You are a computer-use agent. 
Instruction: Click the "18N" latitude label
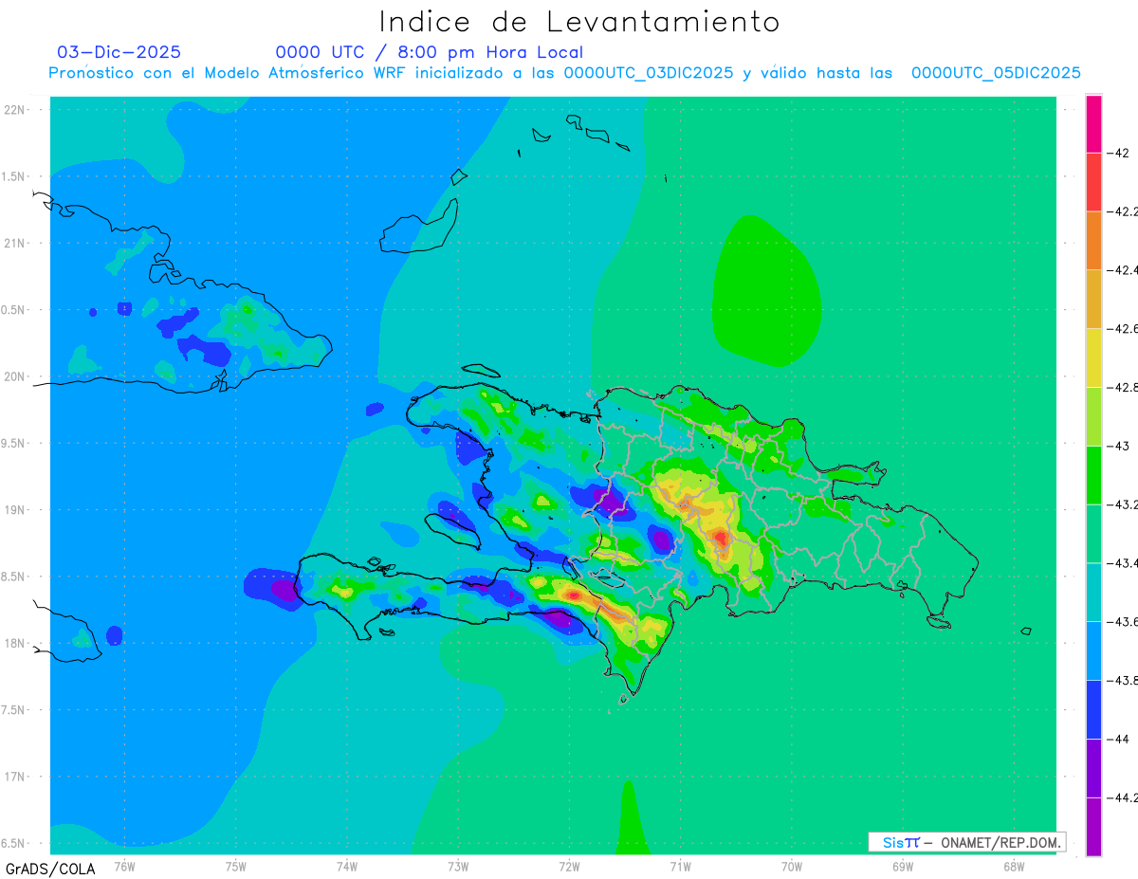click(14, 644)
